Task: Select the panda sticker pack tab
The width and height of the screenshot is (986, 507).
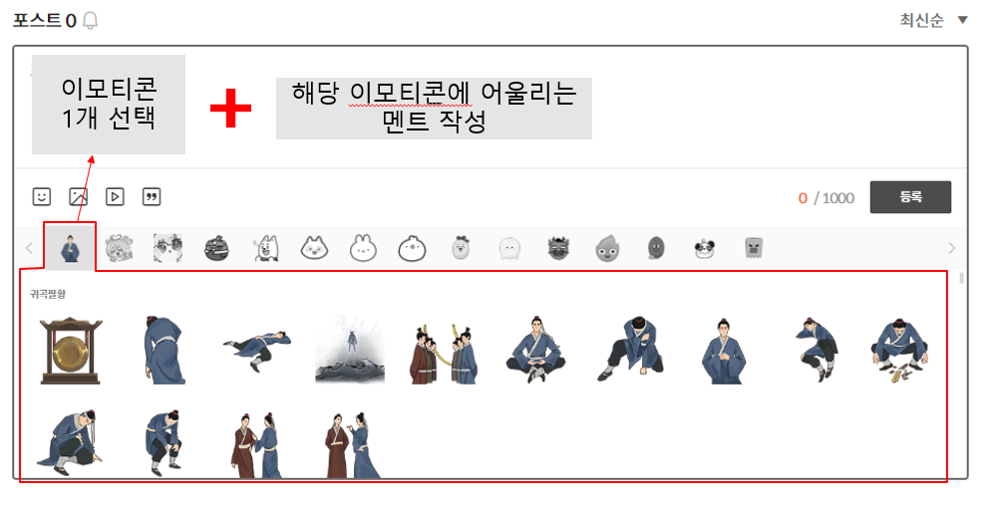Action: (x=704, y=248)
